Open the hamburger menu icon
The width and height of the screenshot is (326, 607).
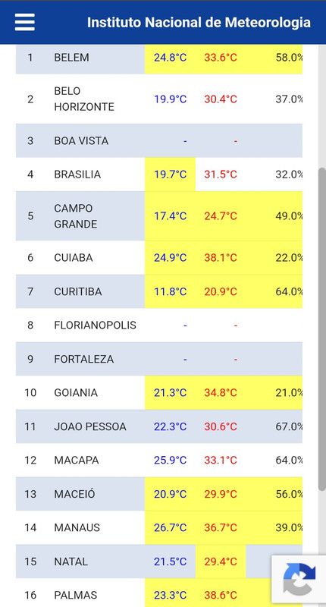point(25,22)
